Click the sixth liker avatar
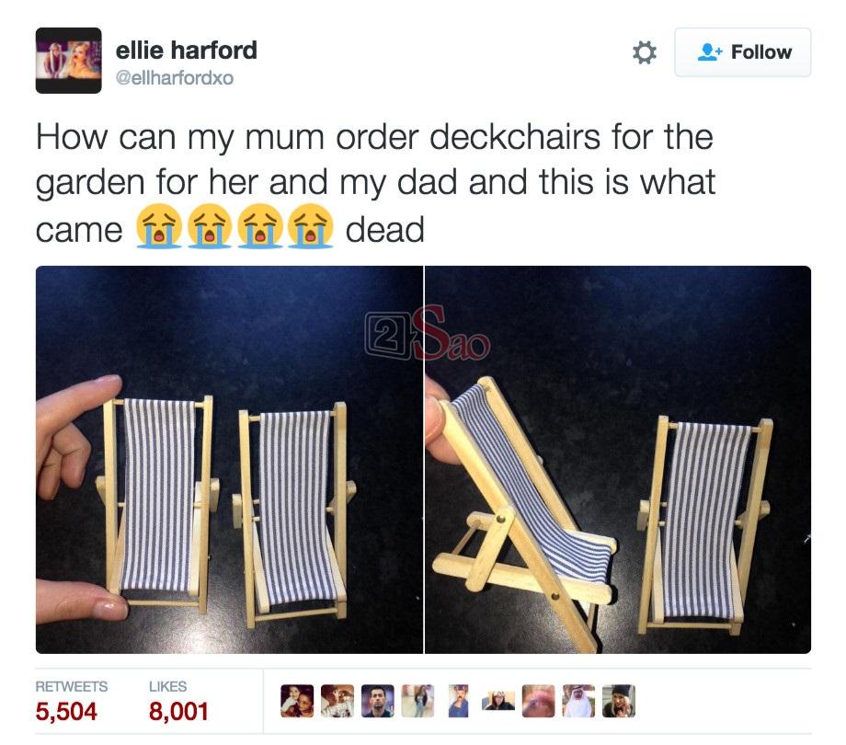 pos(498,701)
